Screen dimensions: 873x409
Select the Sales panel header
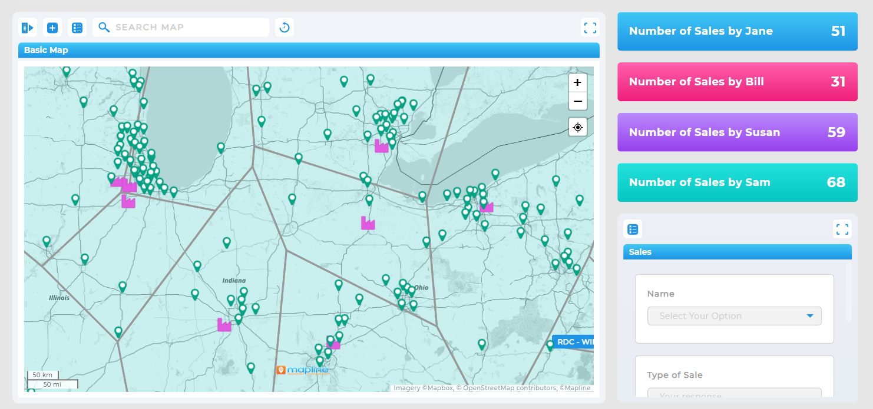tap(640, 252)
